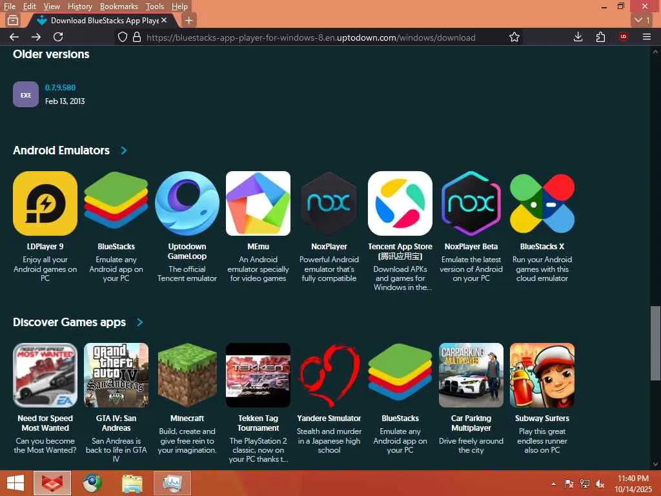661x496 pixels.
Task: Open the NoxPlayer icon
Action: click(329, 203)
